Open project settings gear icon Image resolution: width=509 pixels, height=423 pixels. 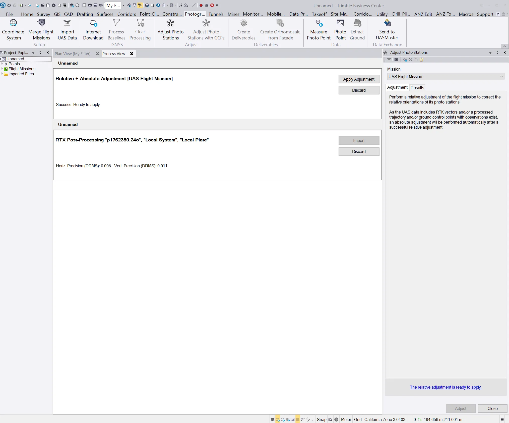pos(53,5)
